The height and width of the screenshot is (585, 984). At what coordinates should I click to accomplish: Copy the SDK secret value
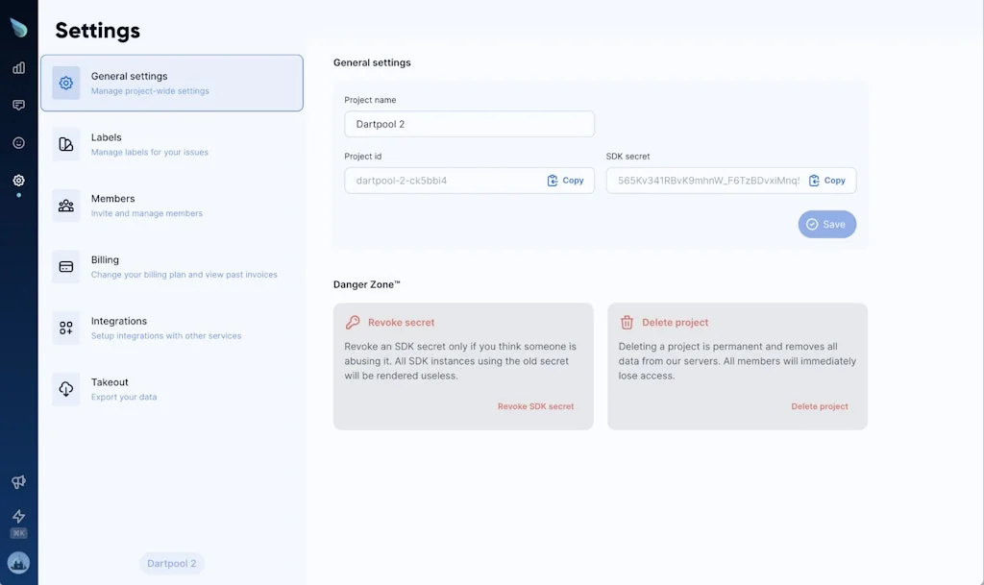coord(828,180)
